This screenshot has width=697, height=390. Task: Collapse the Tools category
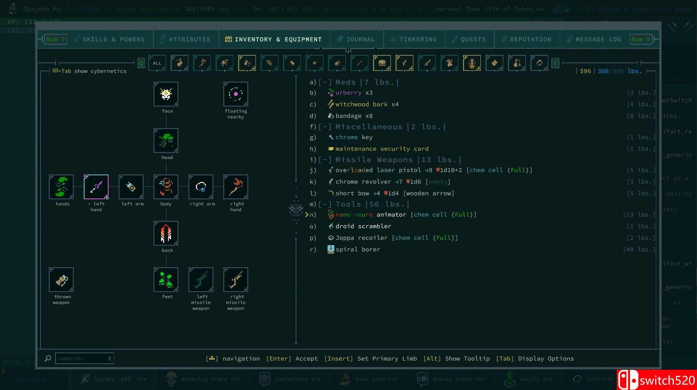(x=325, y=204)
